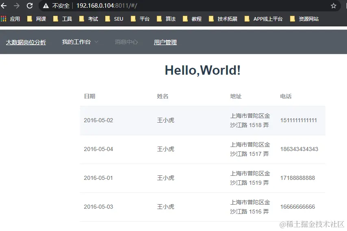Click the 电话 column header

[x=286, y=96]
